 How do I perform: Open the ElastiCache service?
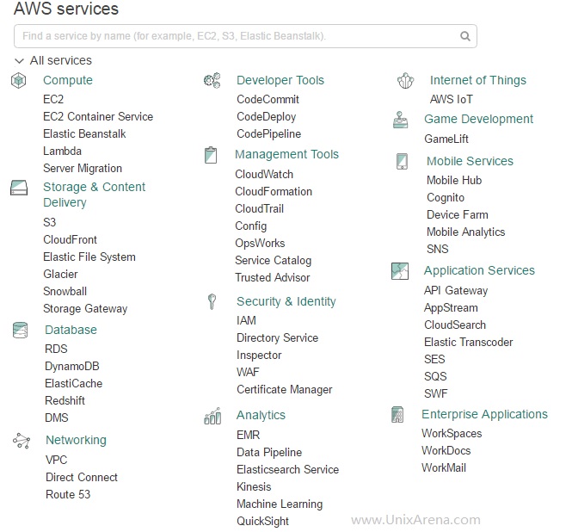pyautogui.click(x=74, y=383)
